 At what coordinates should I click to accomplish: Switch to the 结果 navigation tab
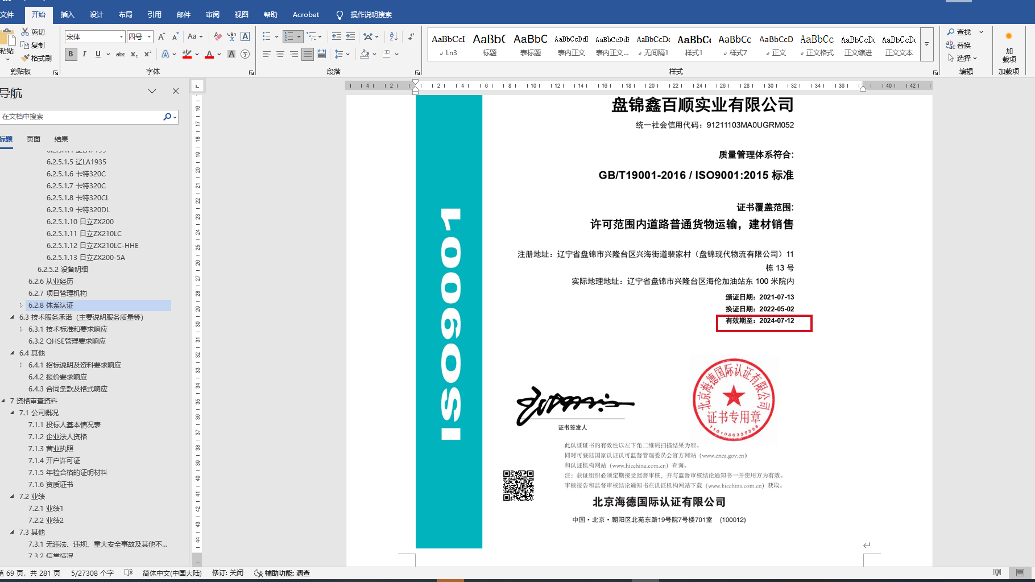(x=61, y=139)
